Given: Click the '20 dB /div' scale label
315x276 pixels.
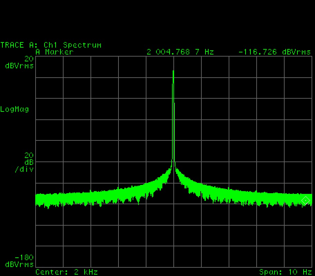Looking at the screenshot, I should 24,162.
